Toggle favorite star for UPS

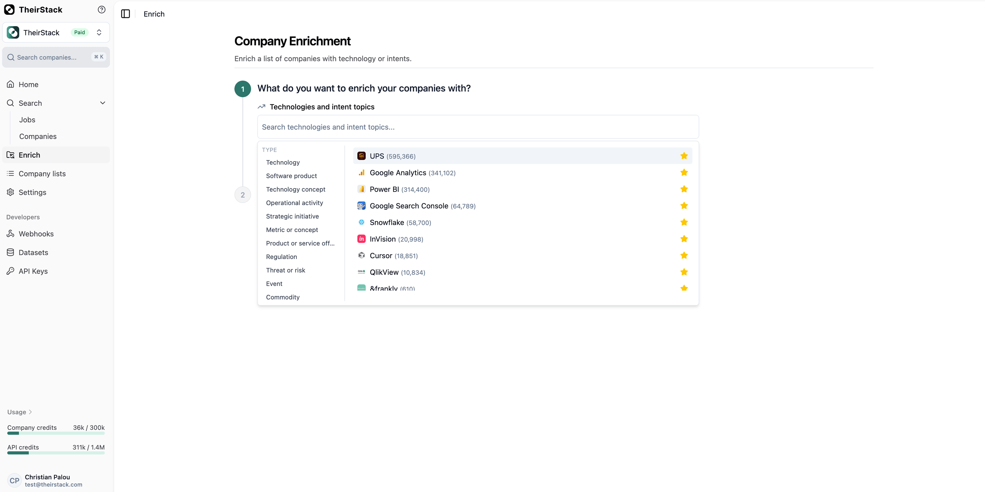pyautogui.click(x=684, y=156)
